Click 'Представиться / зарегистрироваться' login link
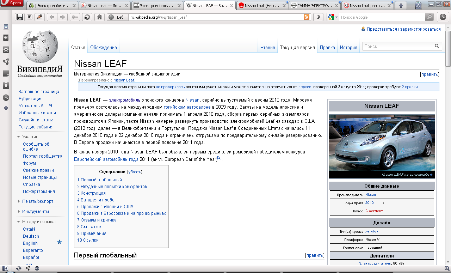451x273 pixels. pyautogui.click(x=403, y=29)
